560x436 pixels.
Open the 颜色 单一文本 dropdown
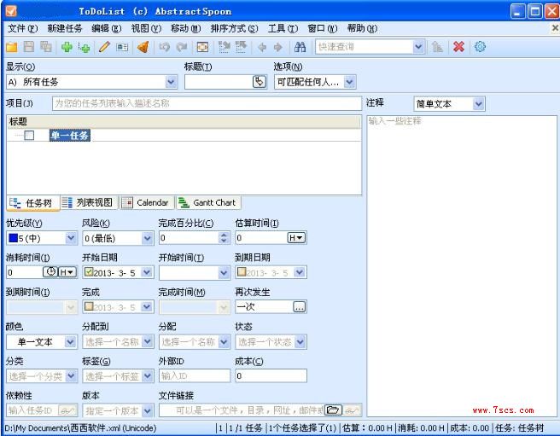70,342
